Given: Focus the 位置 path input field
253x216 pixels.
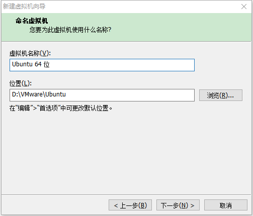Looking at the screenshot, I should click(102, 95).
